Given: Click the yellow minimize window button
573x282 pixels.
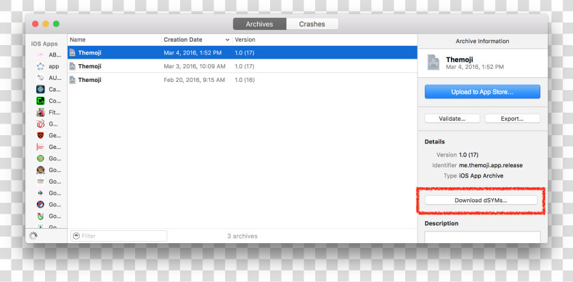Looking at the screenshot, I should (x=46, y=24).
